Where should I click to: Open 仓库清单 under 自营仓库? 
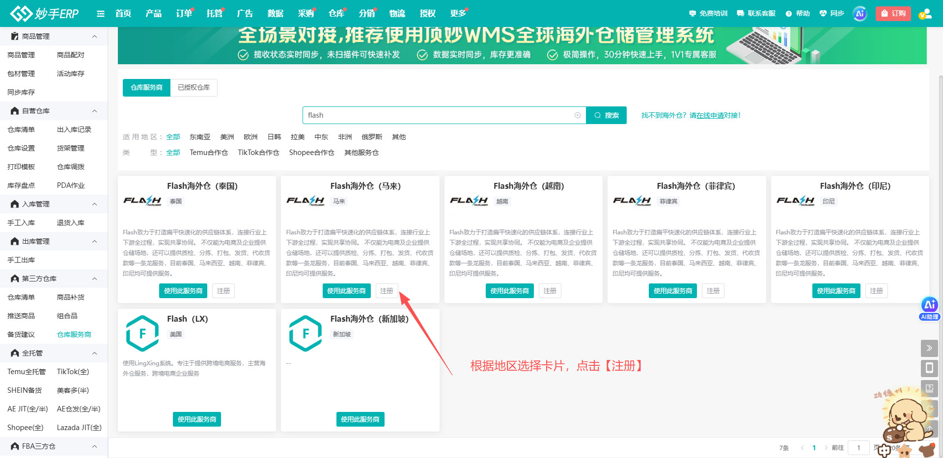(21, 129)
